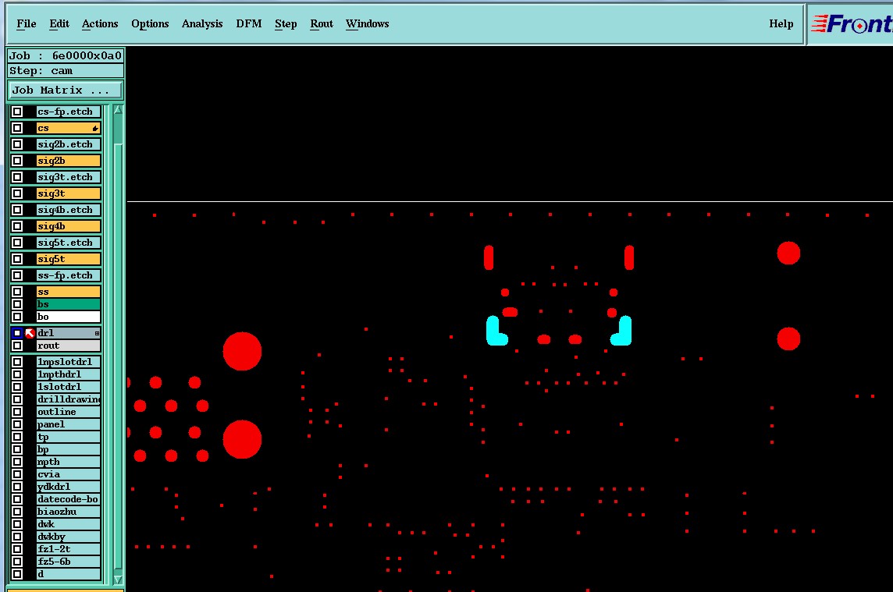Toggle display checkbox for sig3t.etch layer
893x592 pixels.
click(x=17, y=177)
